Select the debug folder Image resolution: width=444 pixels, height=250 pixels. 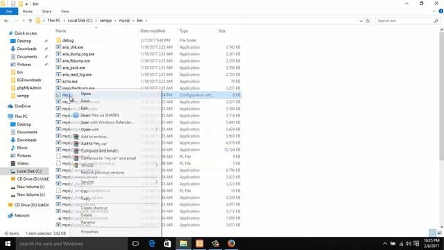click(68, 40)
